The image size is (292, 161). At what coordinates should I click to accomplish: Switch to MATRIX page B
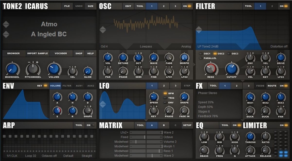(x=164, y=125)
